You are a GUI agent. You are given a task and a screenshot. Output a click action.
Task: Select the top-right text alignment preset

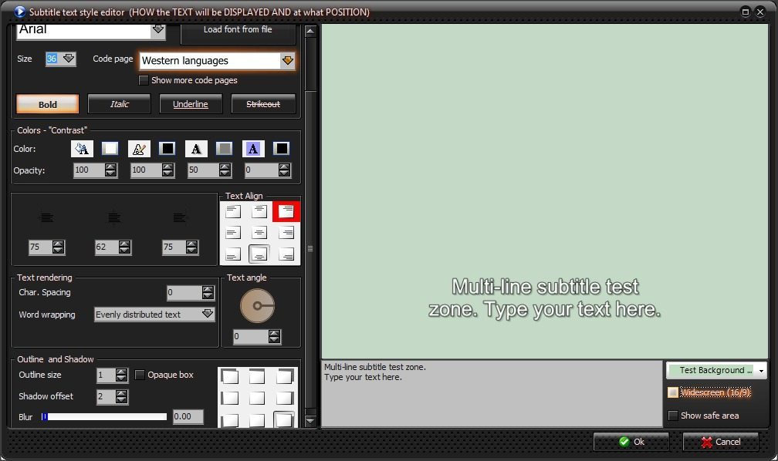[x=284, y=210]
